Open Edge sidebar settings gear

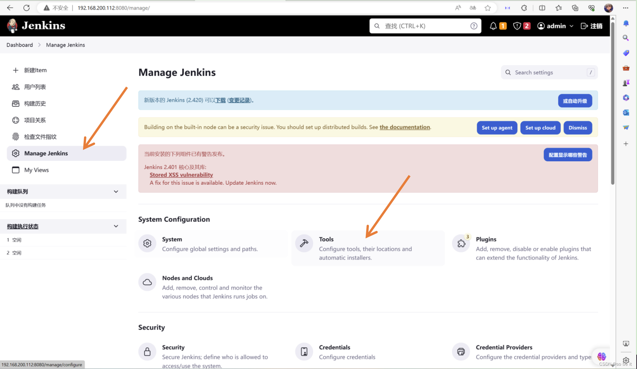626,360
